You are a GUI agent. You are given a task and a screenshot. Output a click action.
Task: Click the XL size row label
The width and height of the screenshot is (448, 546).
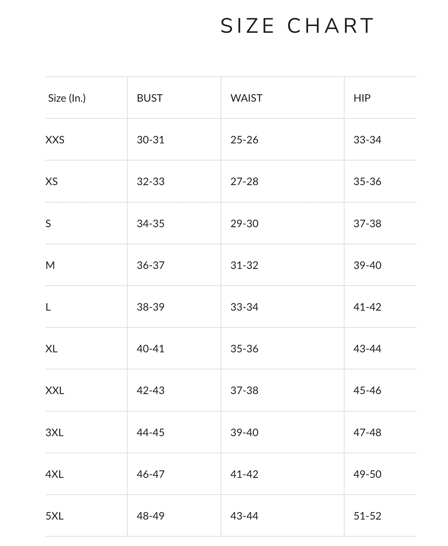tap(52, 349)
